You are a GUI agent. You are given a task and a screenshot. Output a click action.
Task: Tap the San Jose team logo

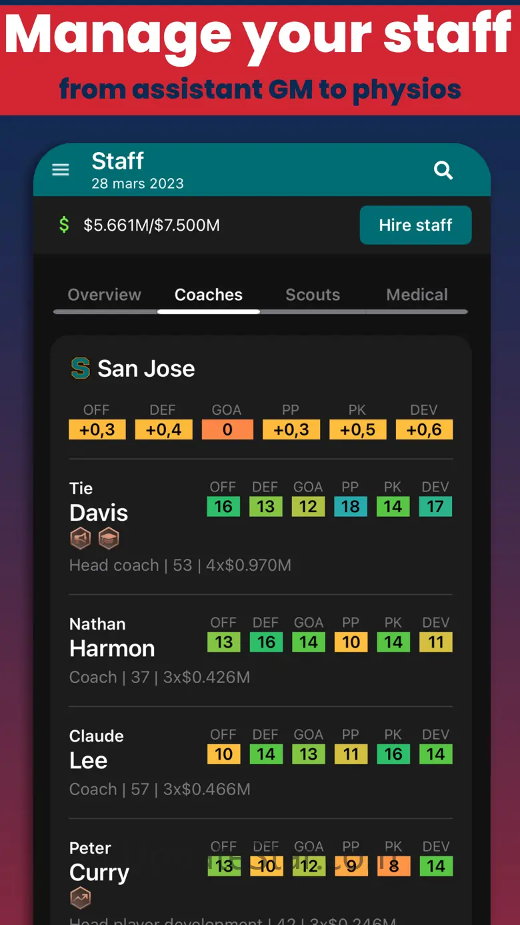click(x=81, y=368)
